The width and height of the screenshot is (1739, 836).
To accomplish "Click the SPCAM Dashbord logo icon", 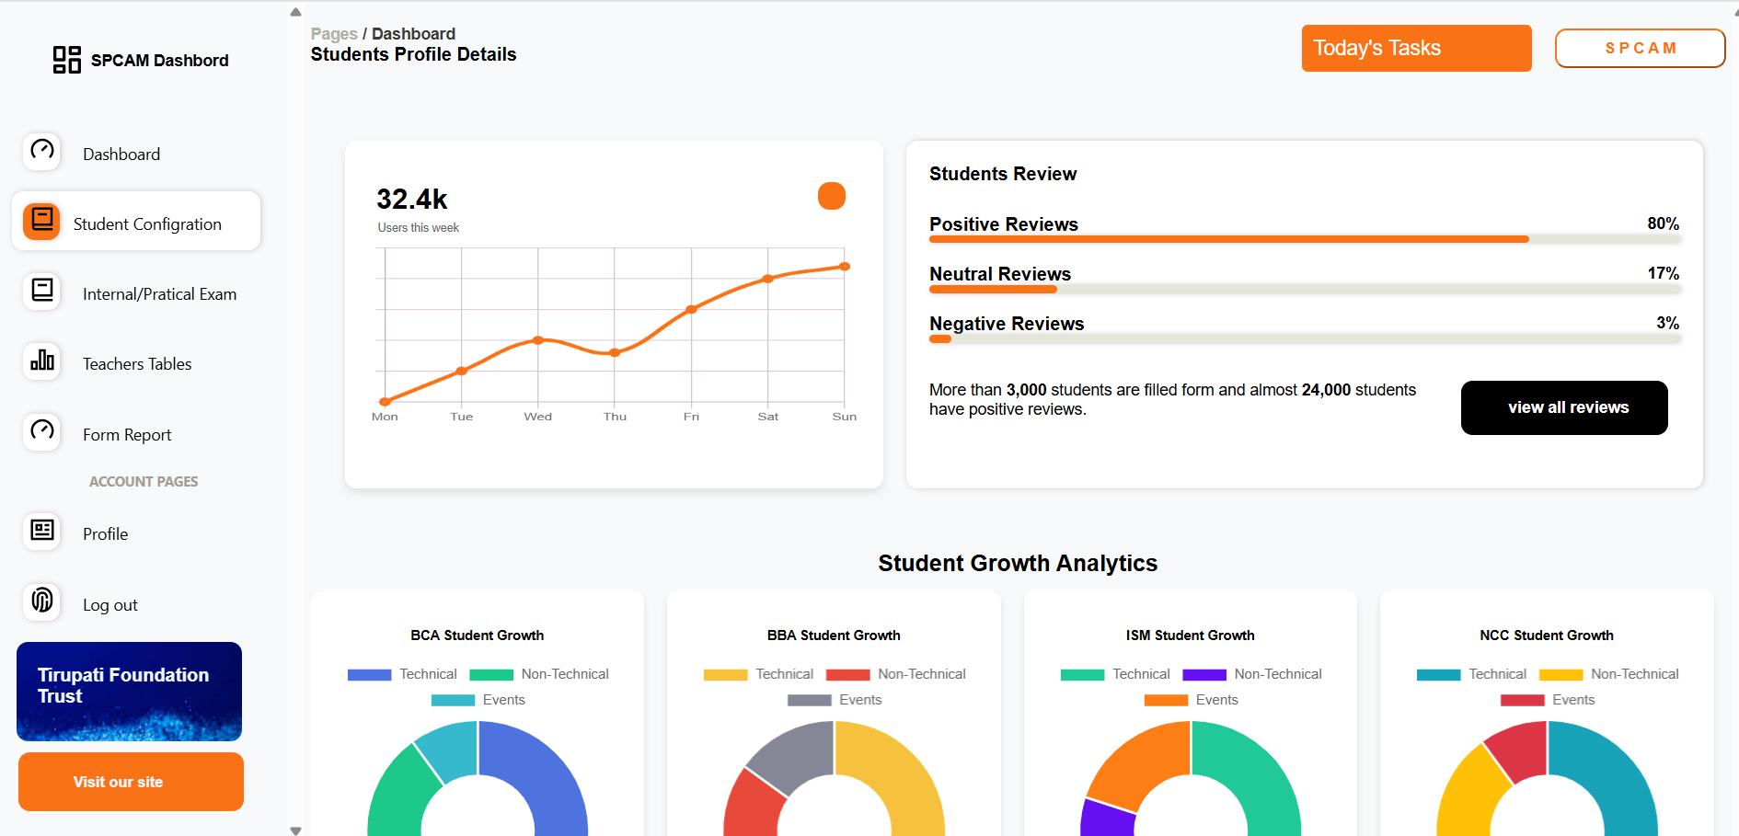I will coord(66,60).
